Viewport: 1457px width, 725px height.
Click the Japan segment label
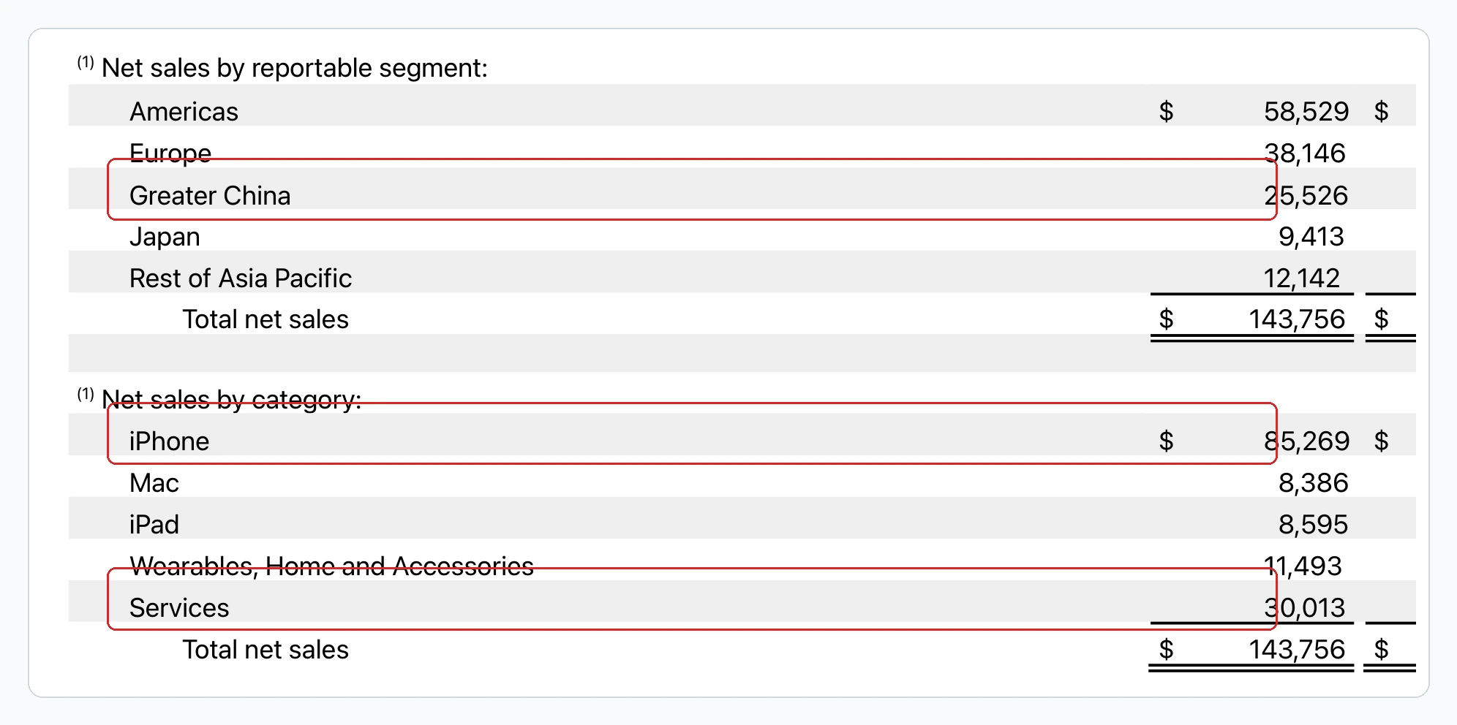pos(165,237)
